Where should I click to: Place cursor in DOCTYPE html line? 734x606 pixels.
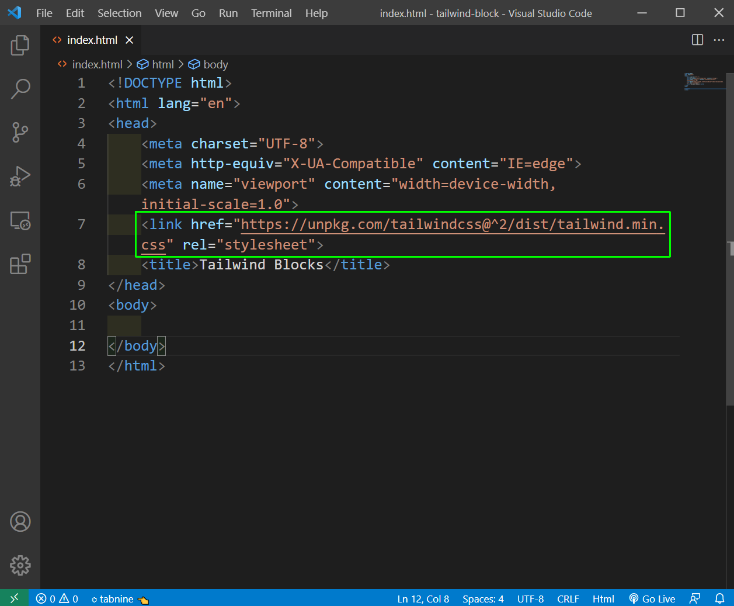pos(170,83)
